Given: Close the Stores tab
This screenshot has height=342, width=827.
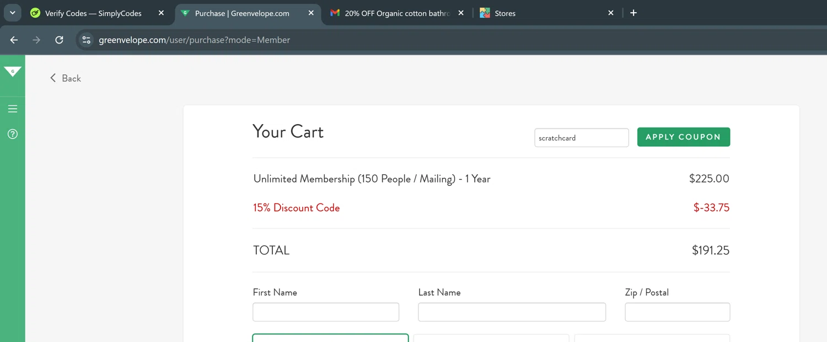Looking at the screenshot, I should coord(611,13).
